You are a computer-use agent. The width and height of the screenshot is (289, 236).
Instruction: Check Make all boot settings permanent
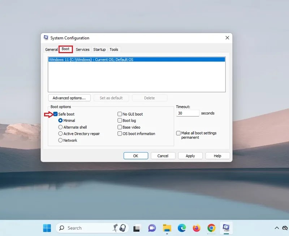tap(178, 133)
